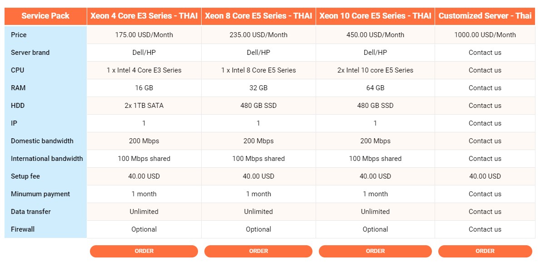This screenshot has width=555, height=262.
Task: Click the 175.00 USD/Month price cell
Action: point(144,34)
